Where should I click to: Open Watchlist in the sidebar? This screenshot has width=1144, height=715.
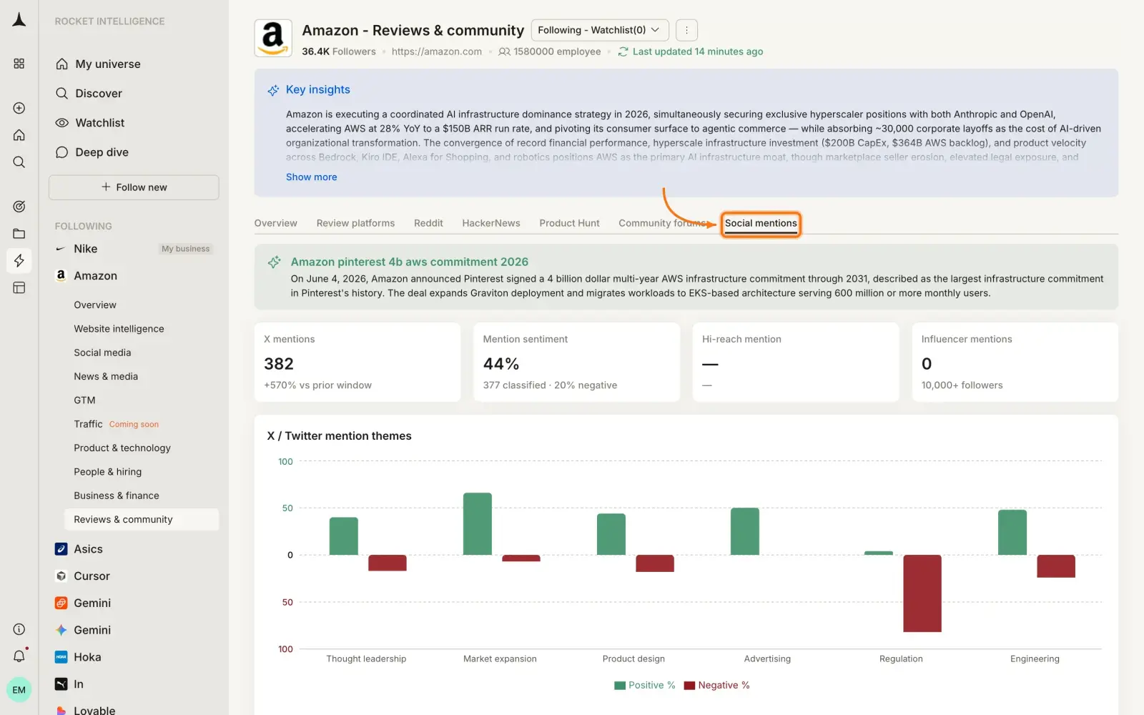pos(100,123)
